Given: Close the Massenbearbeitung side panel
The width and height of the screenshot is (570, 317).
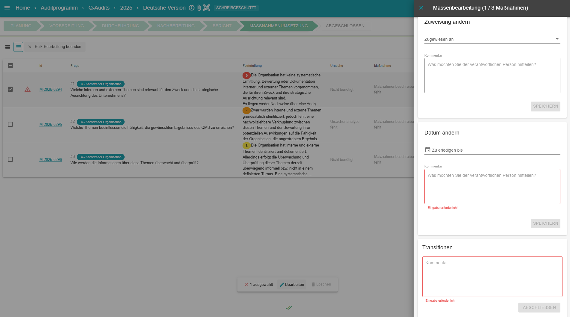Looking at the screenshot, I should (421, 8).
